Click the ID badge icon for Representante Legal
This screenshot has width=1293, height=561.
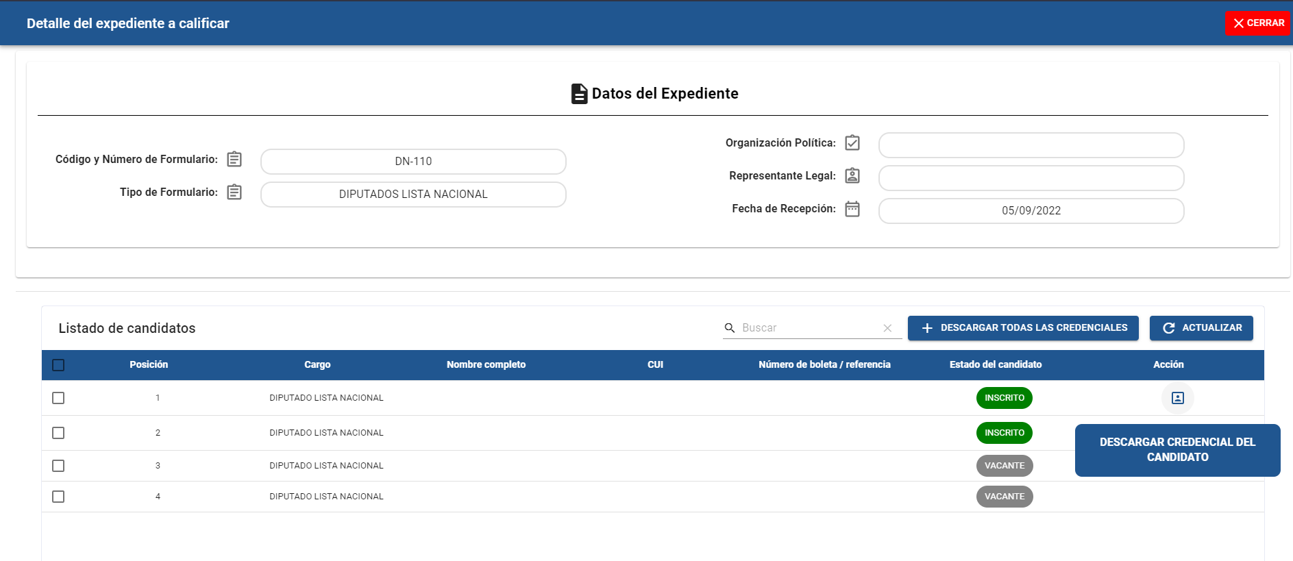(x=852, y=176)
